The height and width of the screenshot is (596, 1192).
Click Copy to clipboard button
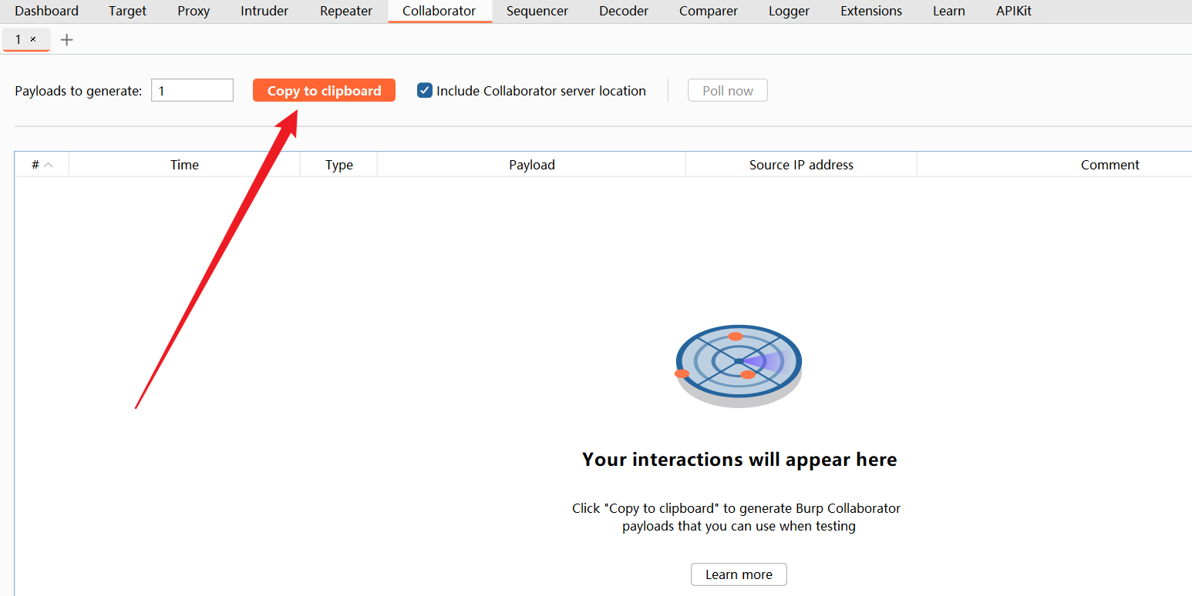(x=324, y=90)
